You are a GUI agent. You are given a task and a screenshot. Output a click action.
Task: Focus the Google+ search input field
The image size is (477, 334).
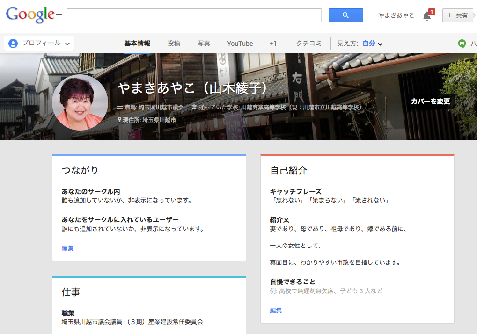tap(194, 15)
